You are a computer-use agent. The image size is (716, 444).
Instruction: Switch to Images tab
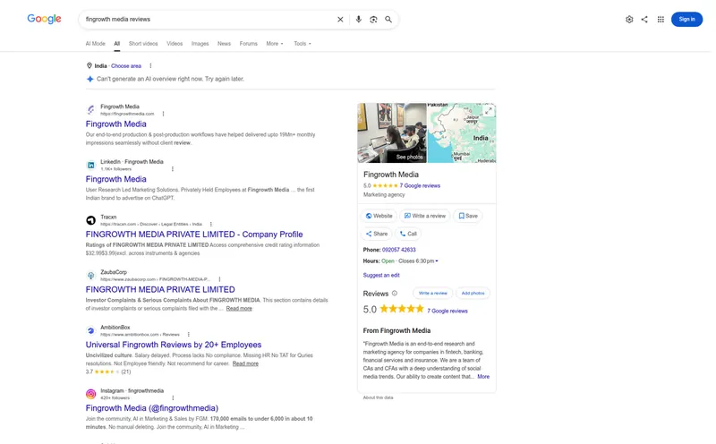tap(200, 43)
